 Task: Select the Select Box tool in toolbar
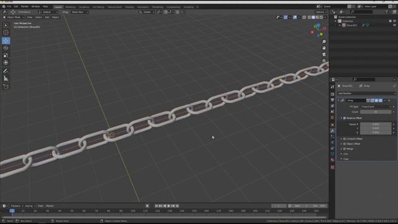tap(6, 26)
